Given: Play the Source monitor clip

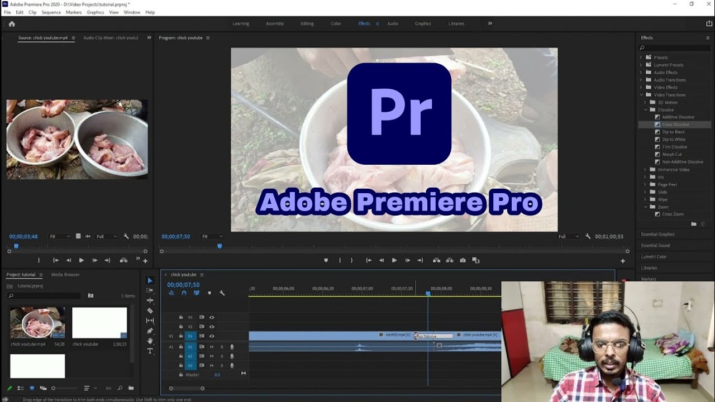Looking at the screenshot, I should [82, 260].
